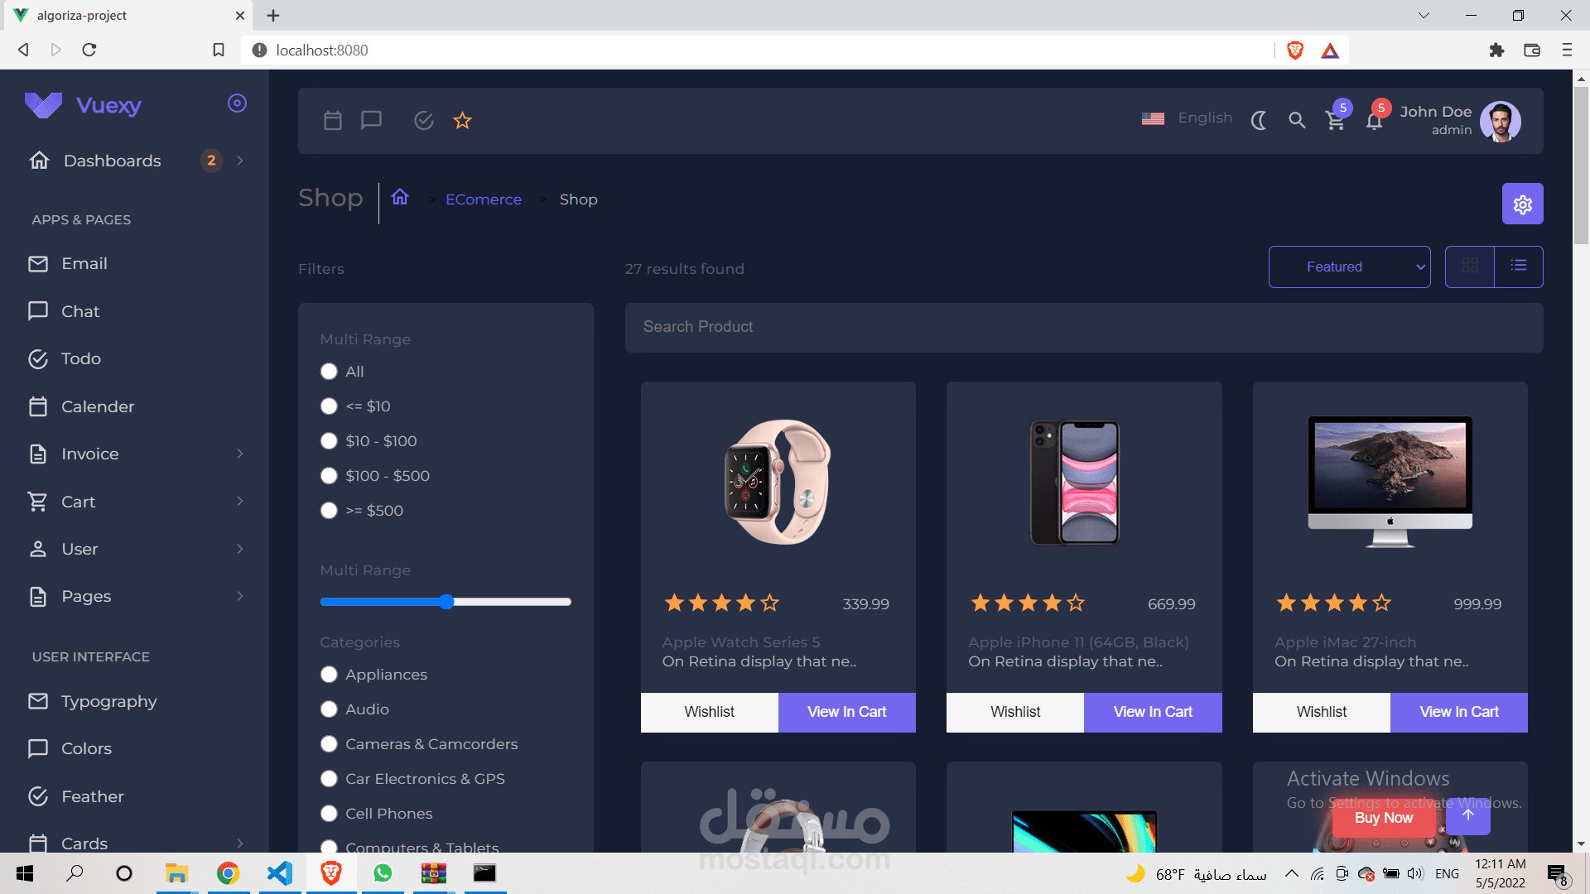Toggle dark mode with the moon icon
Screen dimensions: 1590x894
point(1259,121)
